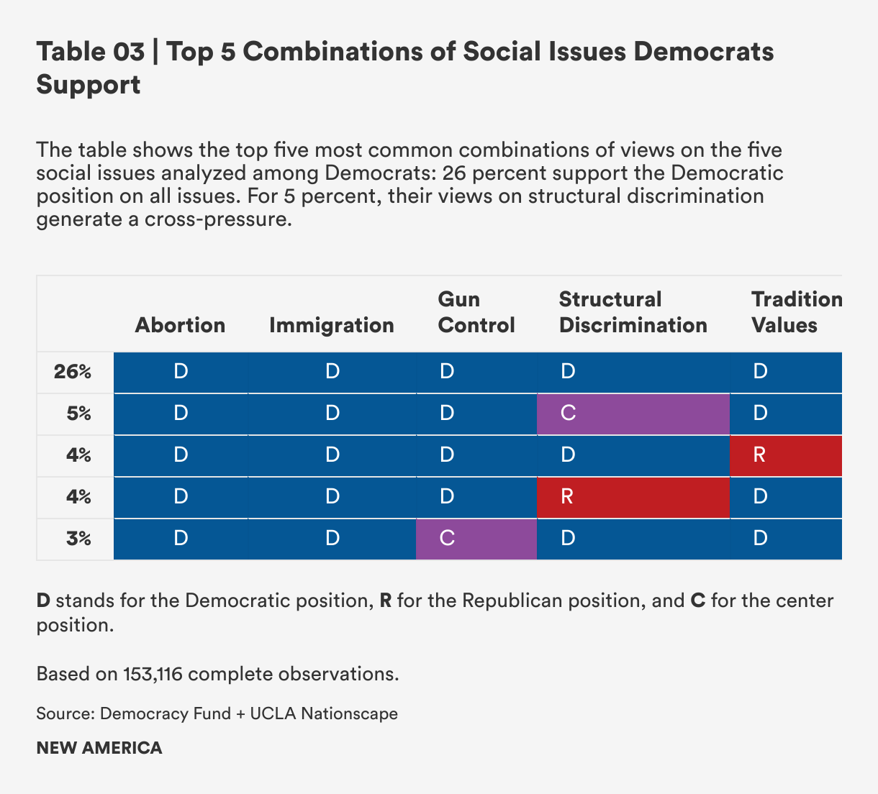Click the 26% row label

(x=73, y=372)
